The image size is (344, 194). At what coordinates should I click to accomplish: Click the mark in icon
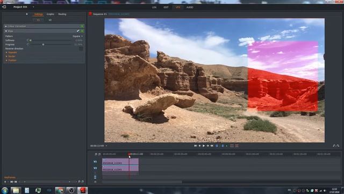[x=217, y=145]
